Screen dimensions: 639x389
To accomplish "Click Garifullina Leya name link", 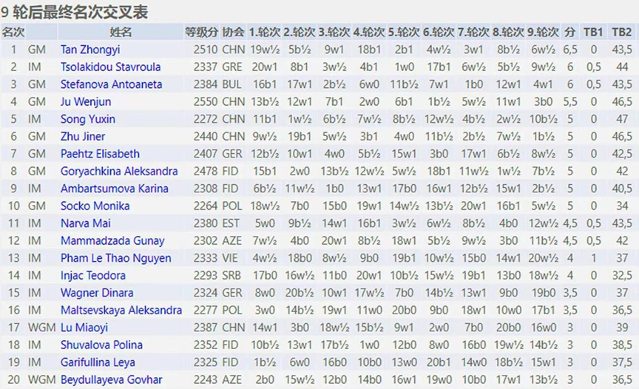I will click(x=98, y=362).
